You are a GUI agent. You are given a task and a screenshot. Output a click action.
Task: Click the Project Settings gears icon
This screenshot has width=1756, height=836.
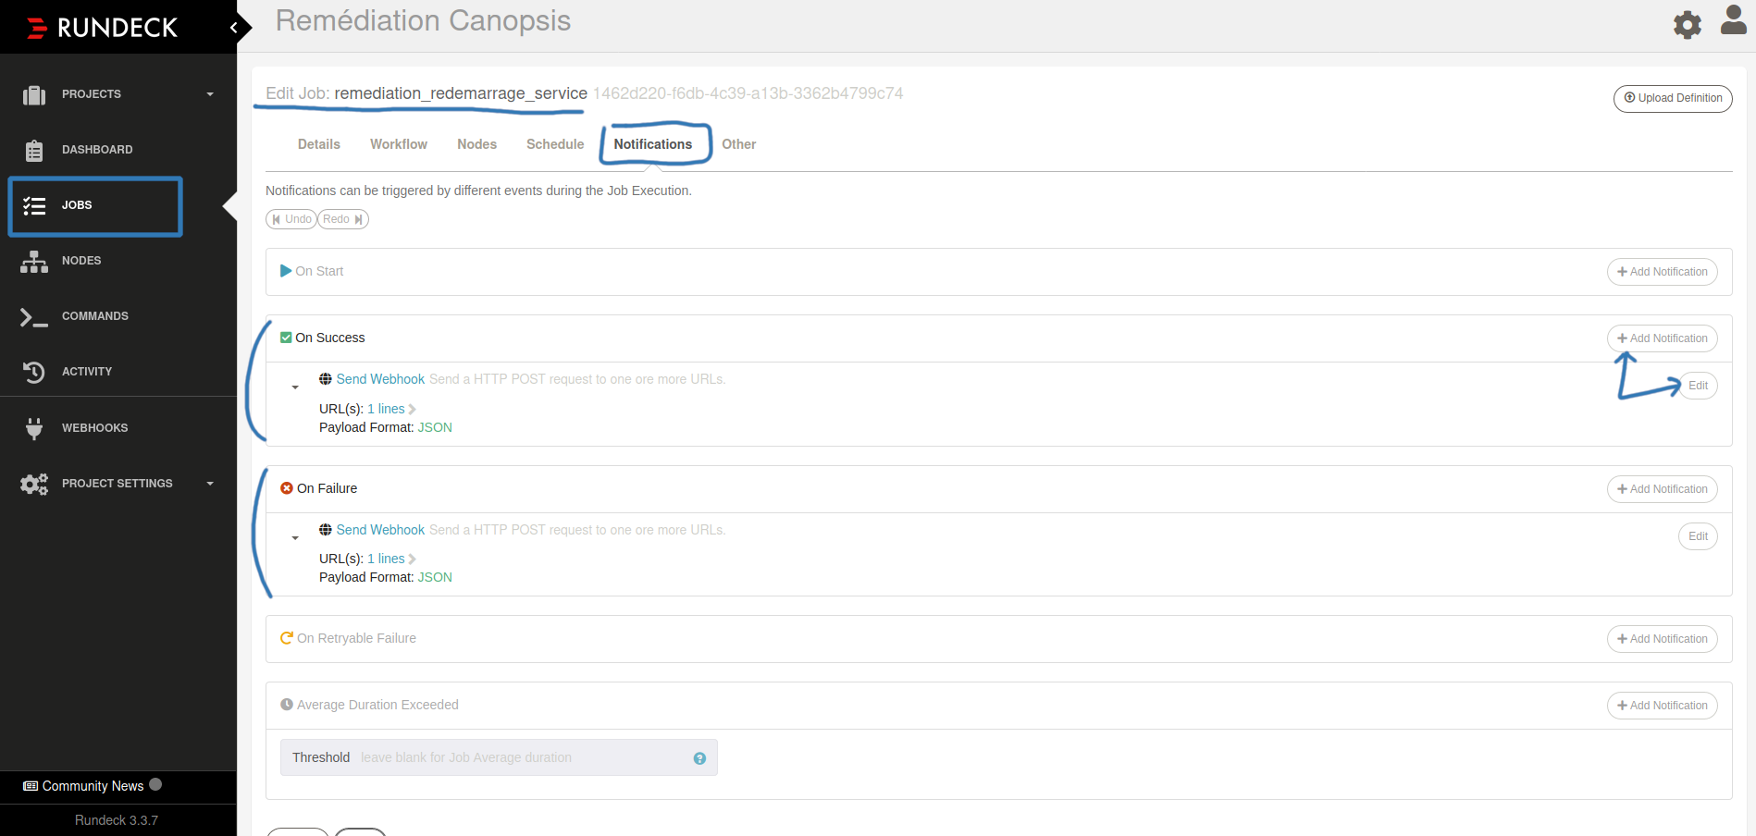coord(34,484)
